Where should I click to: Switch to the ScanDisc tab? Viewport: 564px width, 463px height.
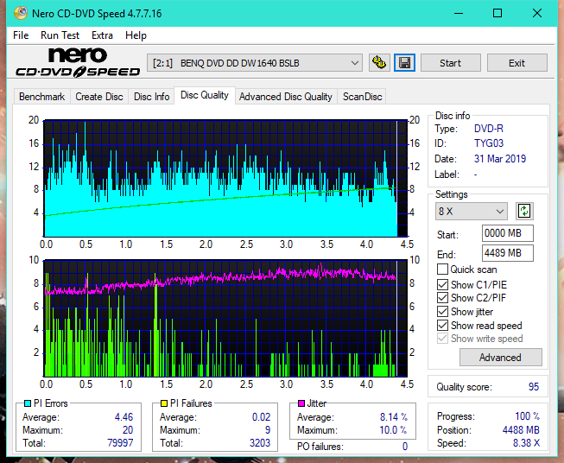tap(362, 97)
